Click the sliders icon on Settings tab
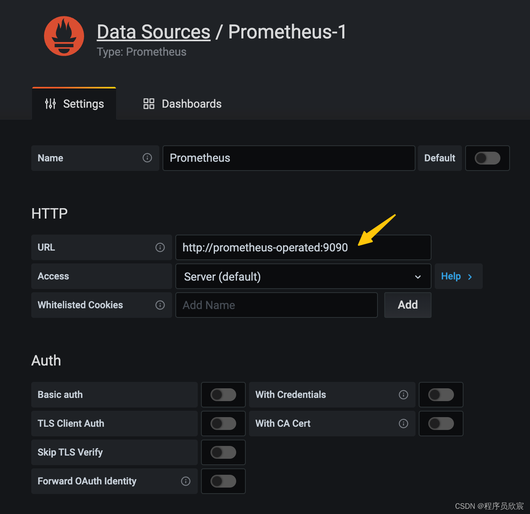530x514 pixels. (x=50, y=104)
